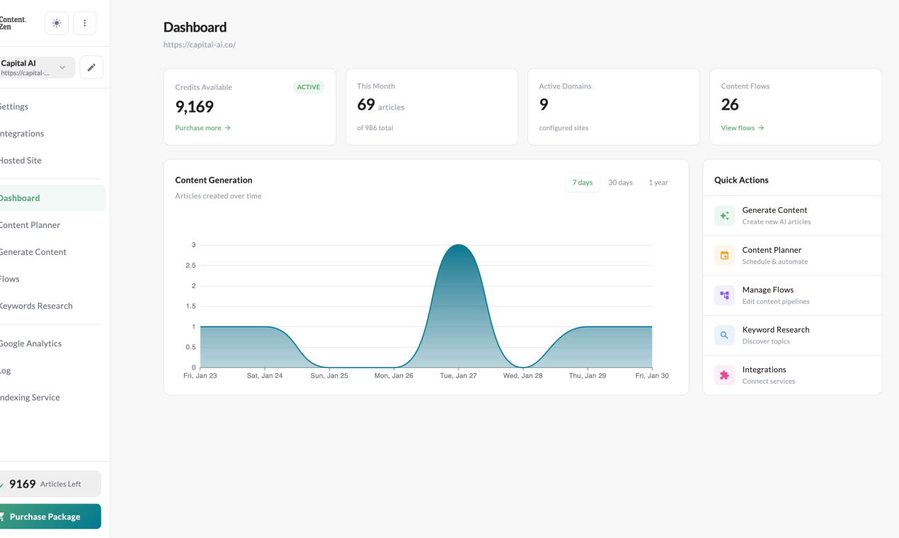Click the Purchase more link
The width and height of the screenshot is (899, 538).
(202, 128)
